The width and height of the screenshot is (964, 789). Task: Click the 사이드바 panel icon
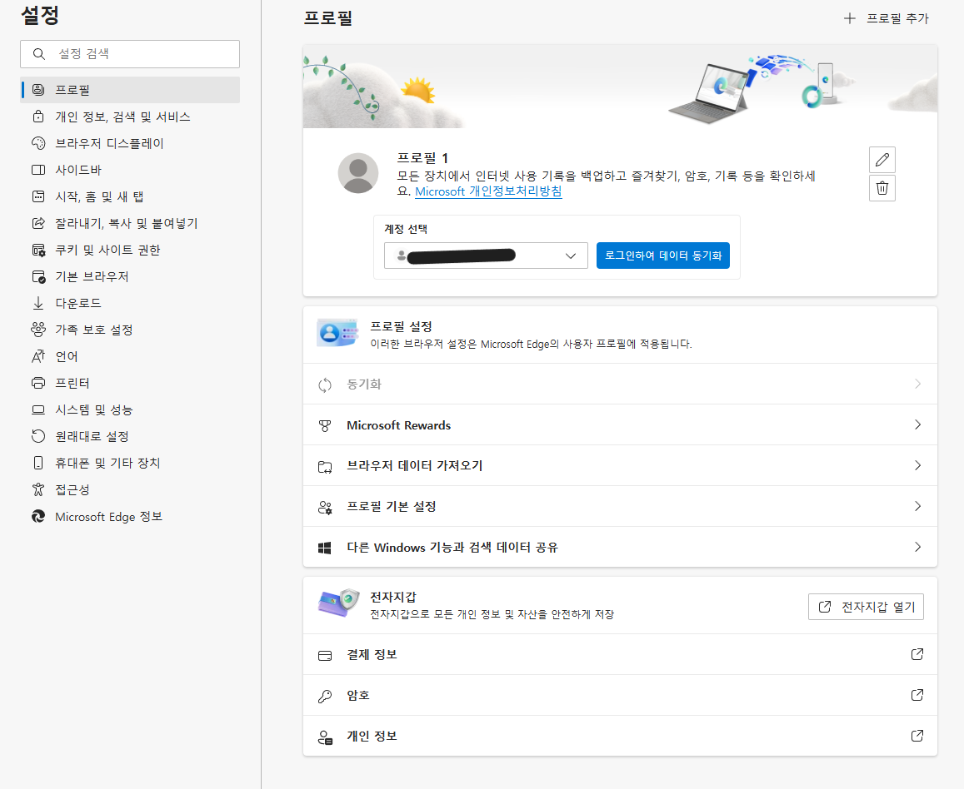coord(38,170)
